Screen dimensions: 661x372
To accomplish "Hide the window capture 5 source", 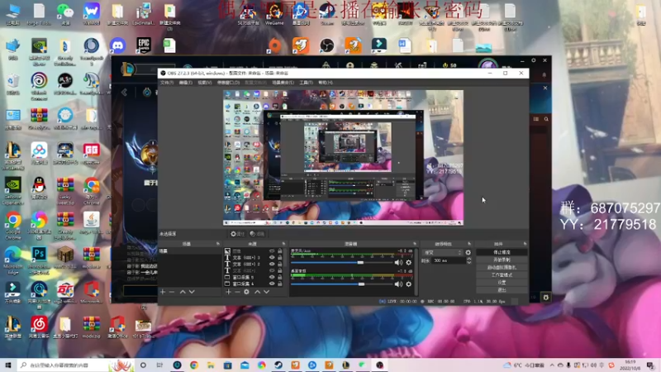I will point(272,277).
